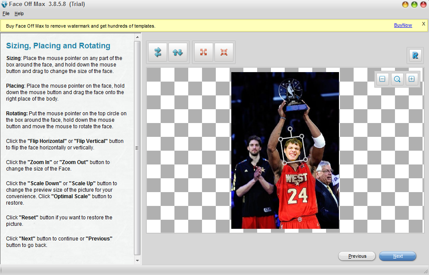Click the orange minimize window button
The width and height of the screenshot is (429, 275).
[x=405, y=4]
